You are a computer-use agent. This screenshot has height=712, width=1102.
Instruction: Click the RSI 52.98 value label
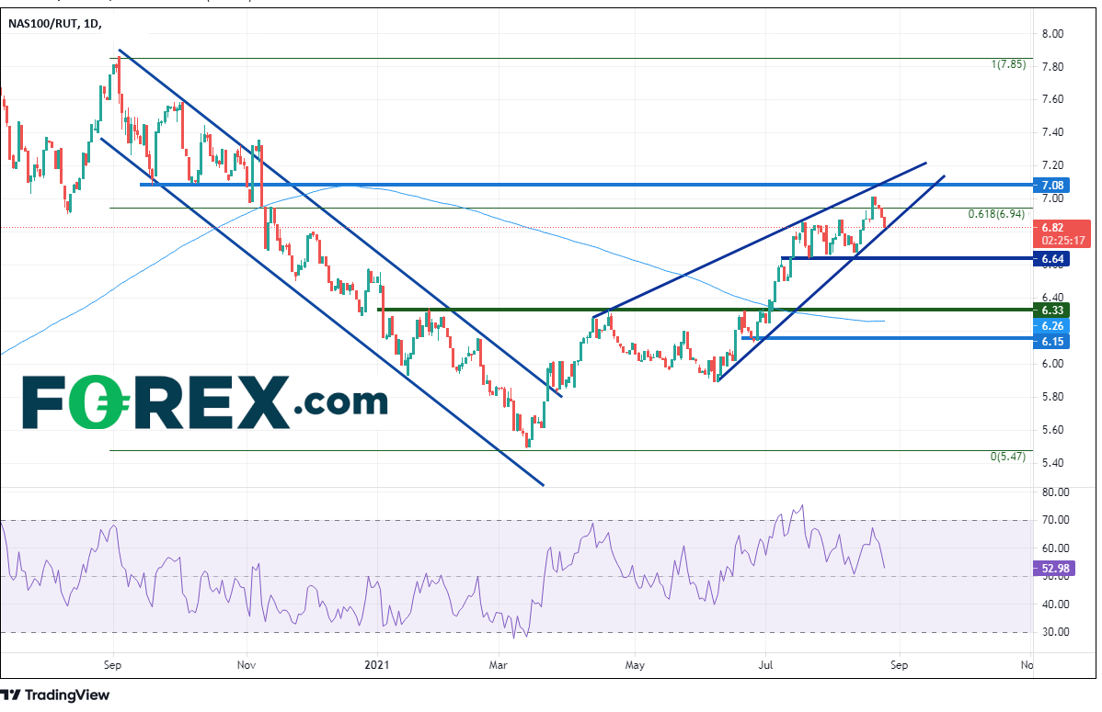point(1055,569)
